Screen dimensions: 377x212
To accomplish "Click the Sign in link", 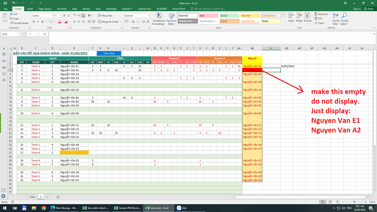I will 357,9.
